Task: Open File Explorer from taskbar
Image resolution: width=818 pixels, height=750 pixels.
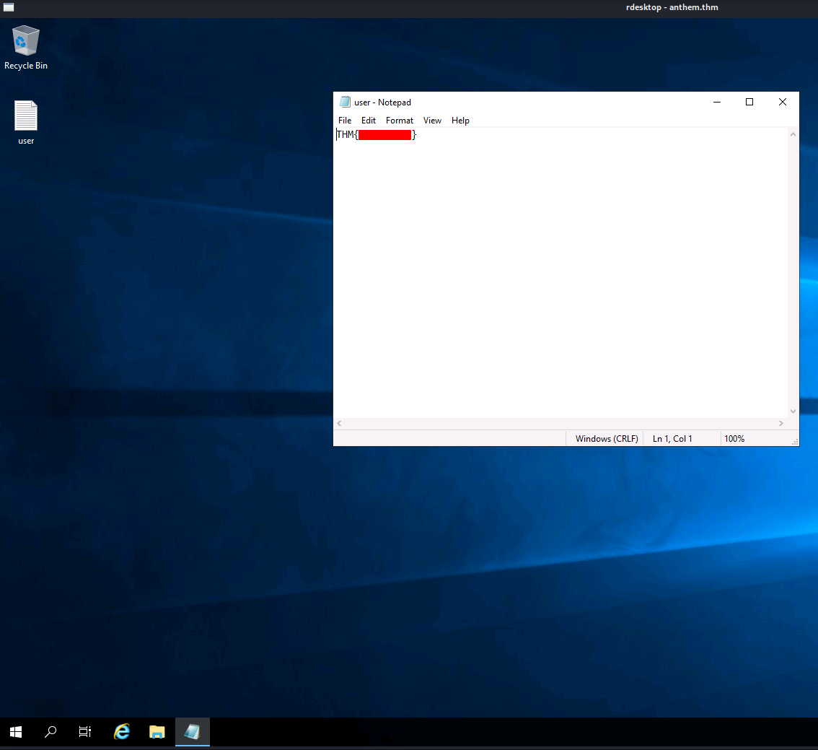Action: tap(157, 732)
